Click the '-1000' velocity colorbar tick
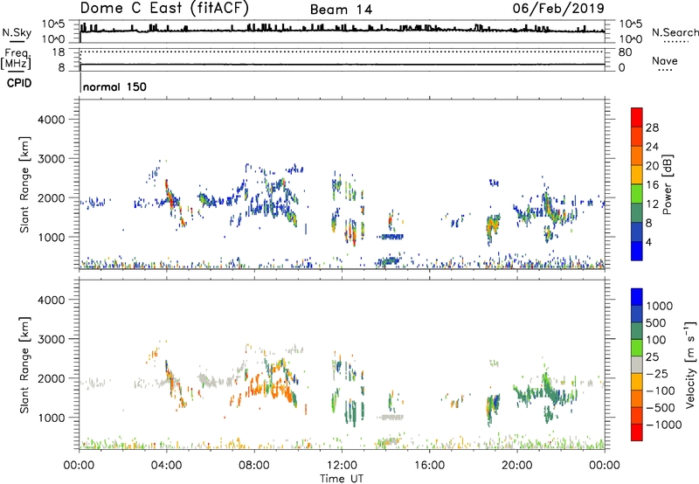This screenshot has width=699, height=484. [x=663, y=425]
